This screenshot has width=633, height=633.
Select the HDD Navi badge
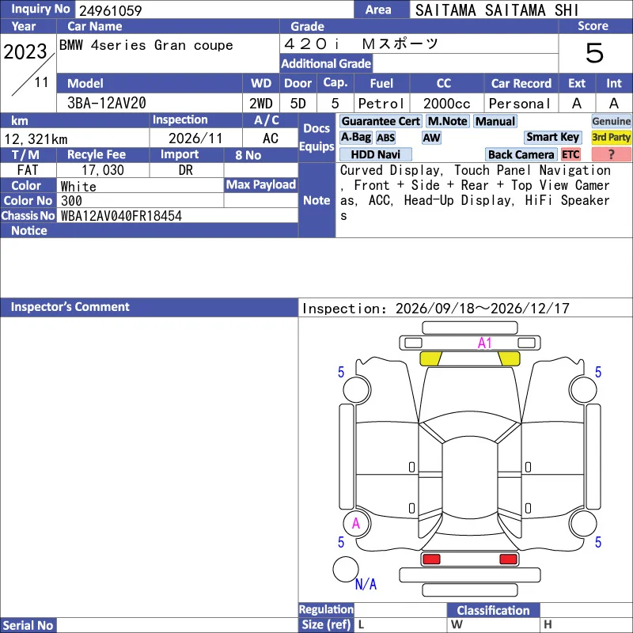(375, 154)
